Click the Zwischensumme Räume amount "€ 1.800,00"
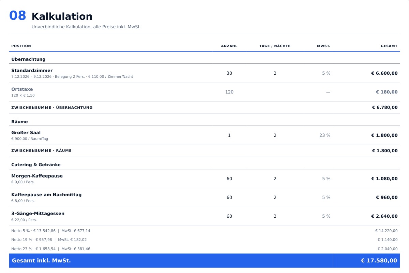Viewport: 409px width, 273px height. pyautogui.click(x=385, y=151)
